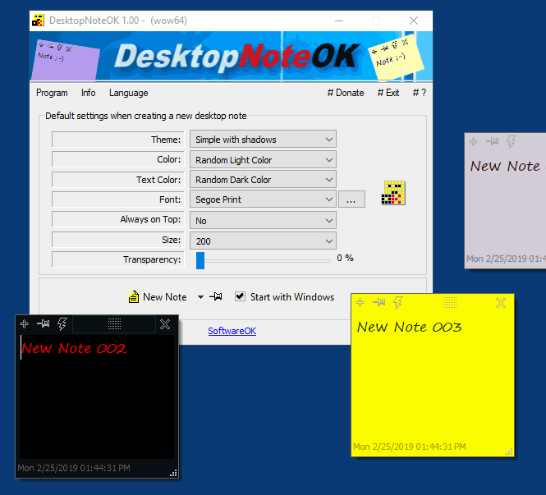Click the New Note button
546x495 pixels.
coord(158,297)
